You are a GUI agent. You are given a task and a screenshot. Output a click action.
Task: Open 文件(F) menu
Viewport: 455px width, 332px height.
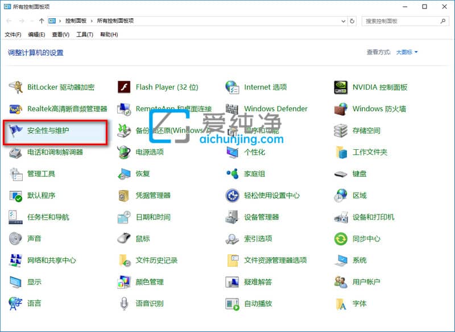pos(13,35)
